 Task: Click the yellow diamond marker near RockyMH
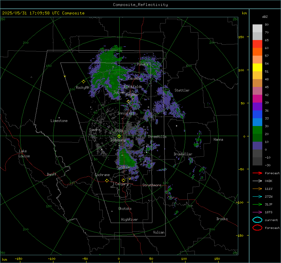tap(83, 82)
